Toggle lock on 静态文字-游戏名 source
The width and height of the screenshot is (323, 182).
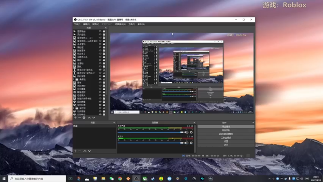104,70
